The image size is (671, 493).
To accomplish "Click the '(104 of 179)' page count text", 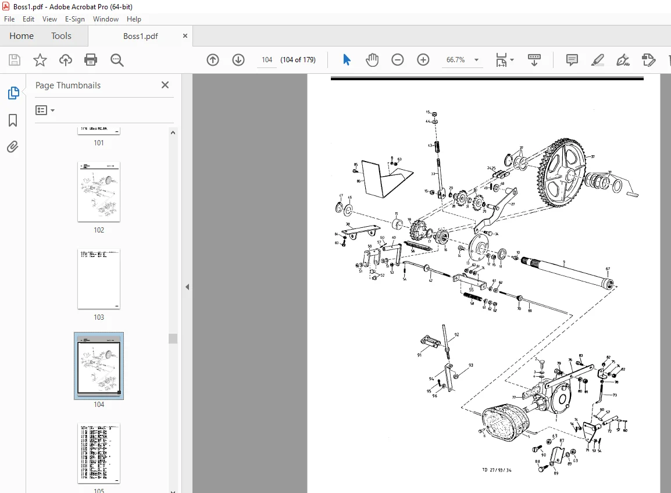I will pyautogui.click(x=298, y=60).
